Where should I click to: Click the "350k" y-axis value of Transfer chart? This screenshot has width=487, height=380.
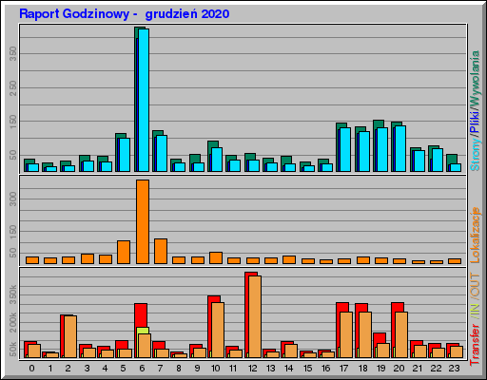tap(13, 294)
